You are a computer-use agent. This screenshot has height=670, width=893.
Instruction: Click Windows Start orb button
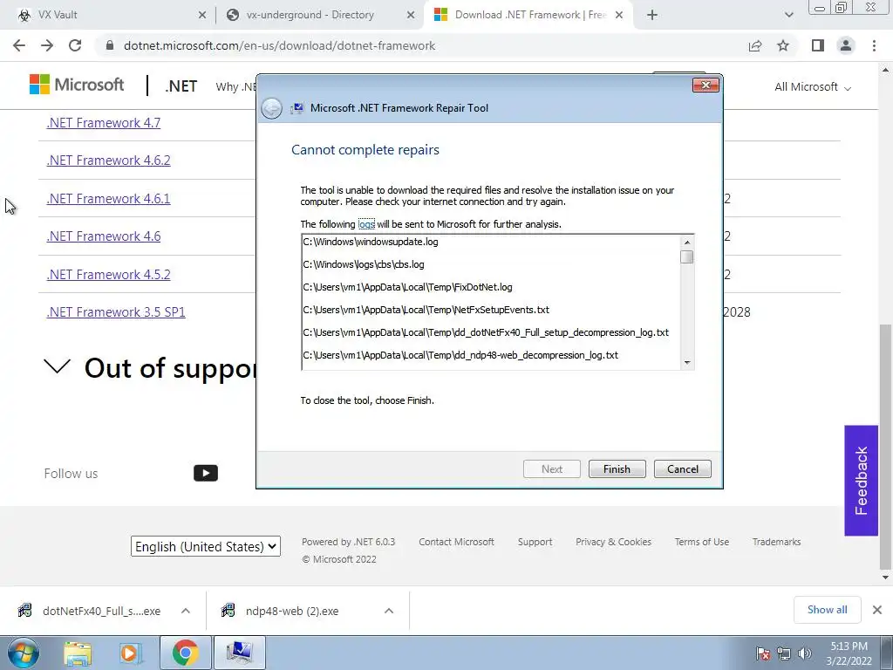coord(24,653)
